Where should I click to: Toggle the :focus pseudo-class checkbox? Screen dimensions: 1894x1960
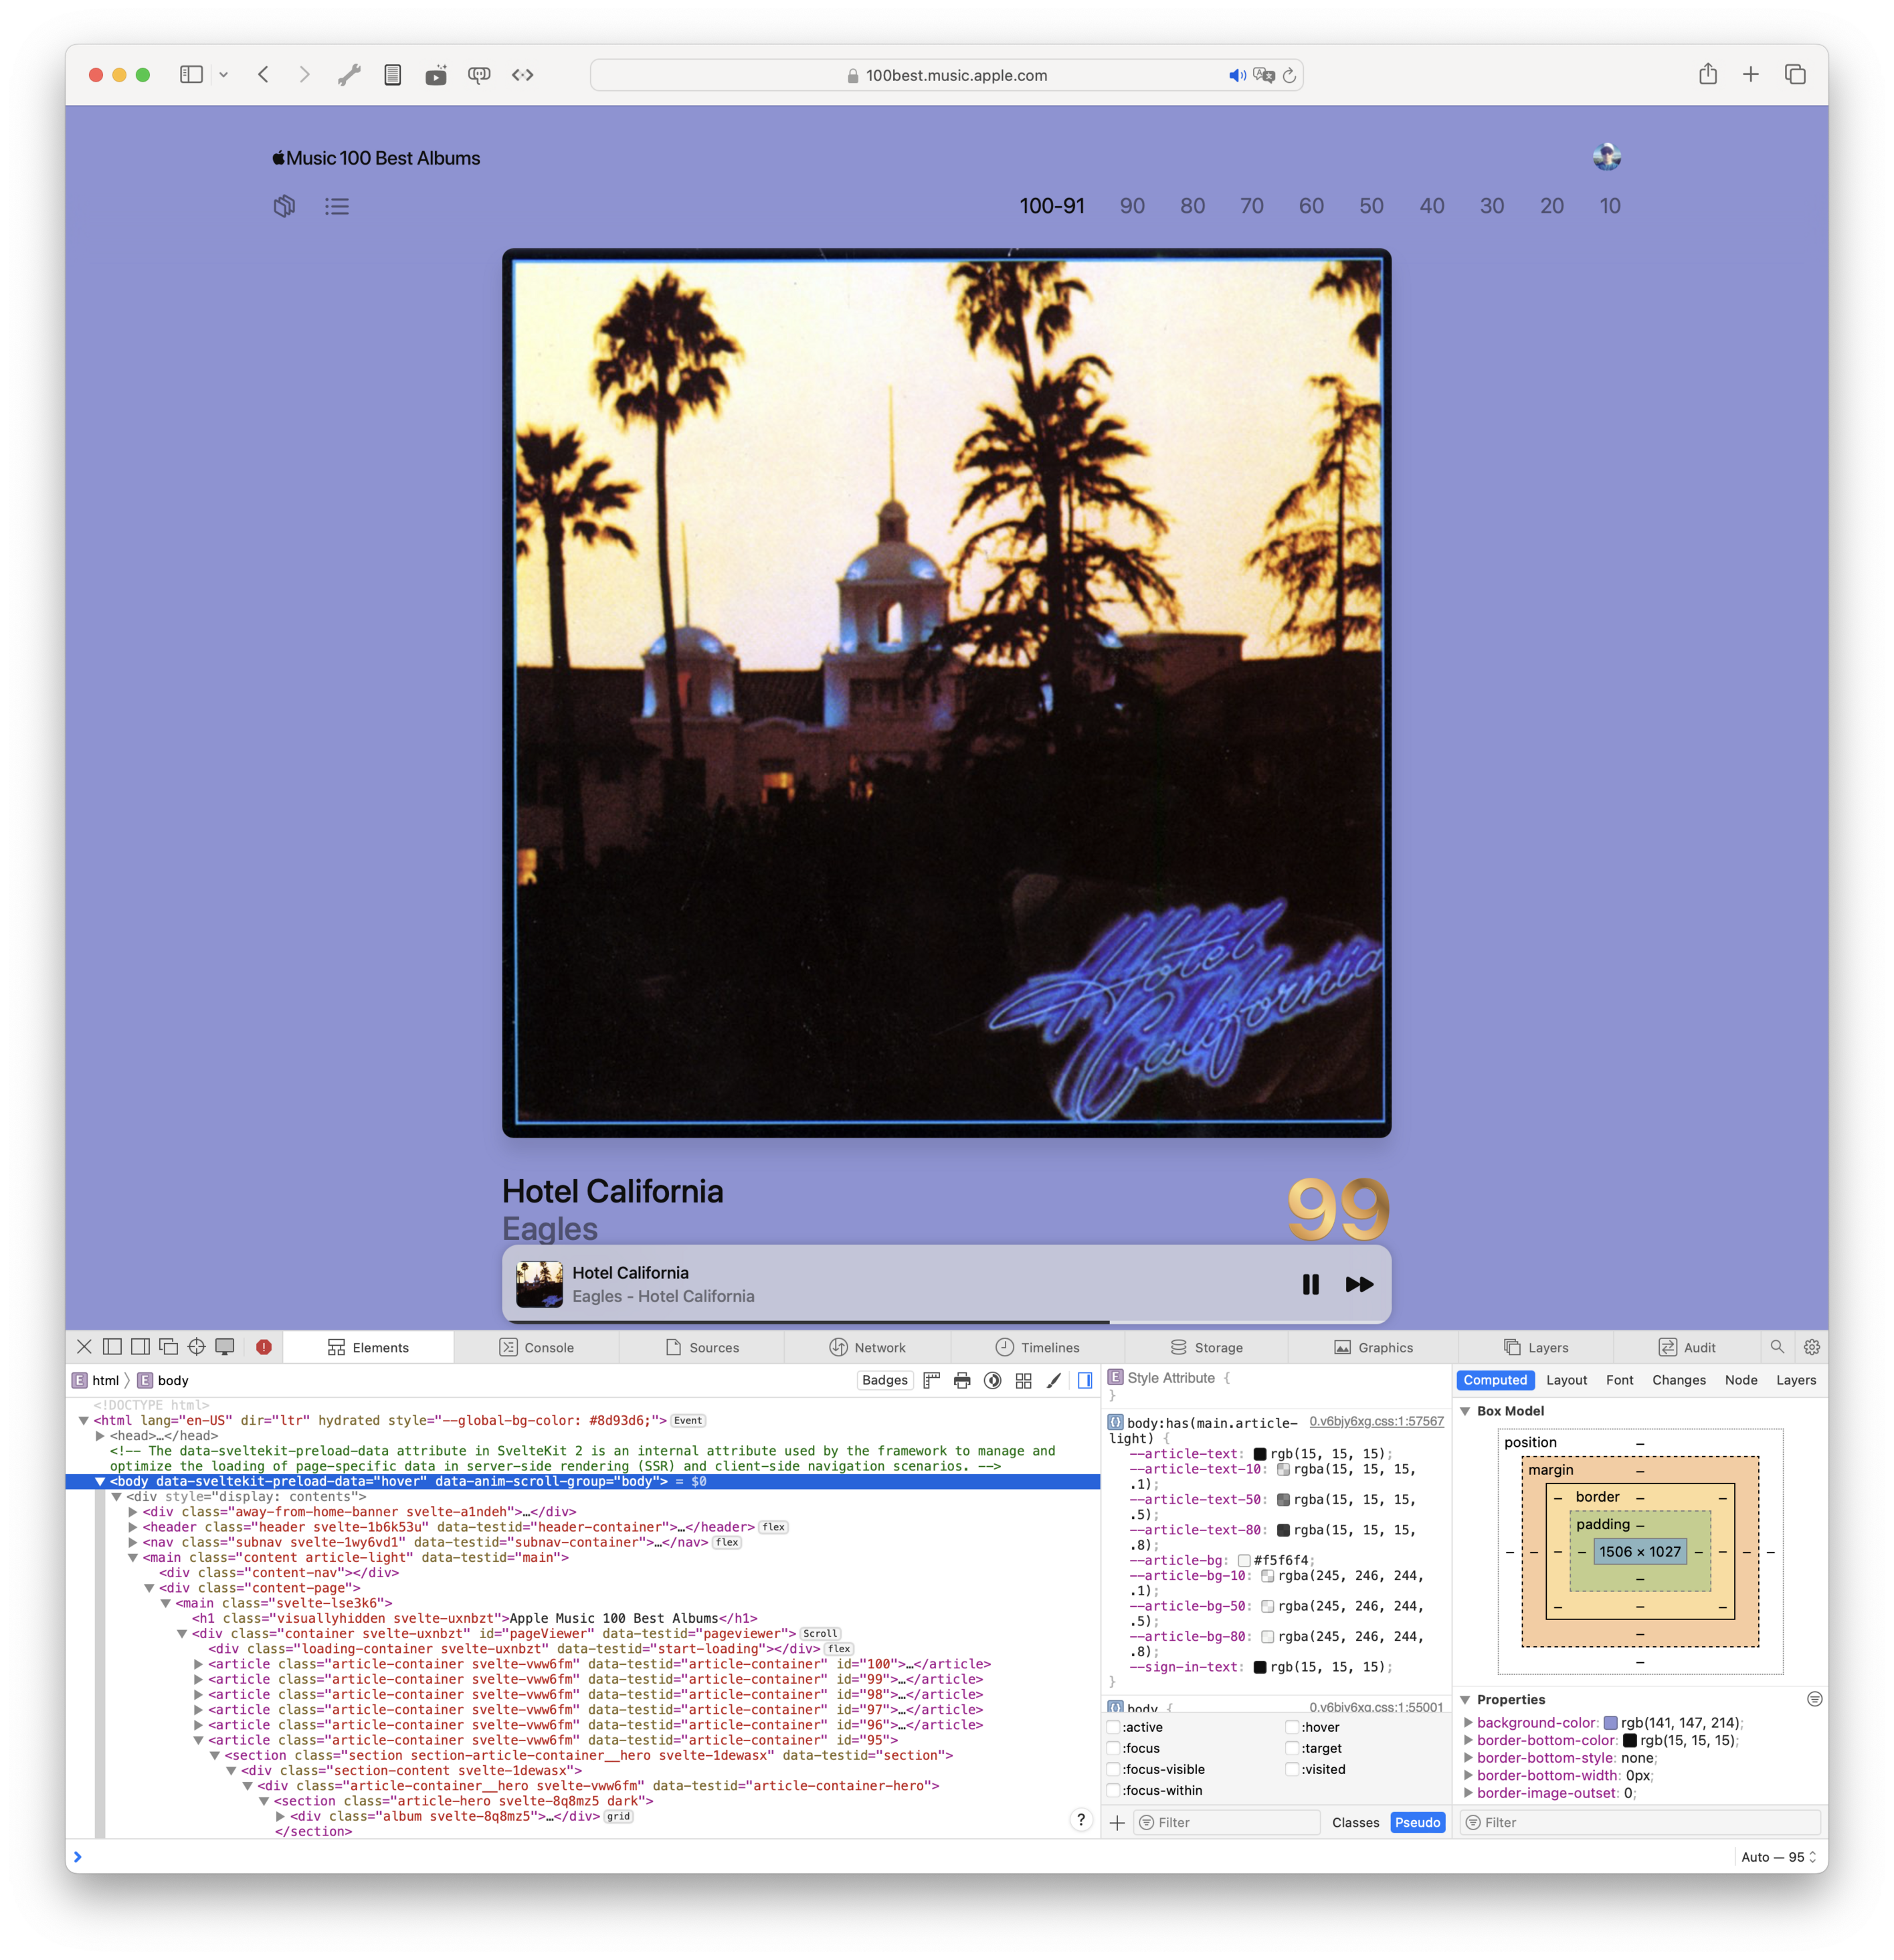[x=1113, y=1748]
